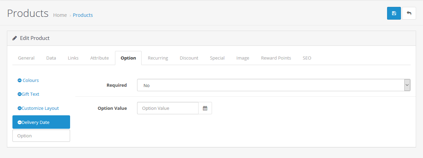The height and width of the screenshot is (158, 423).
Task: Switch to the Links tab
Action: 73,58
